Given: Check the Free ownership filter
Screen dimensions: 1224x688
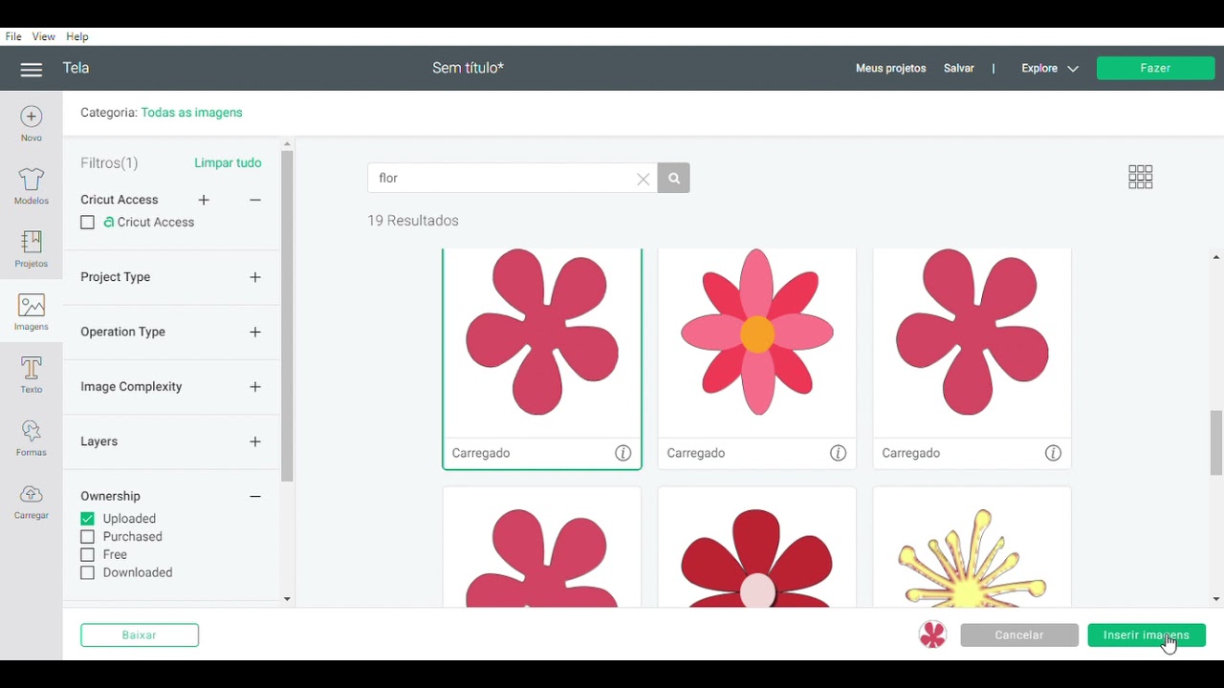Looking at the screenshot, I should [88, 555].
